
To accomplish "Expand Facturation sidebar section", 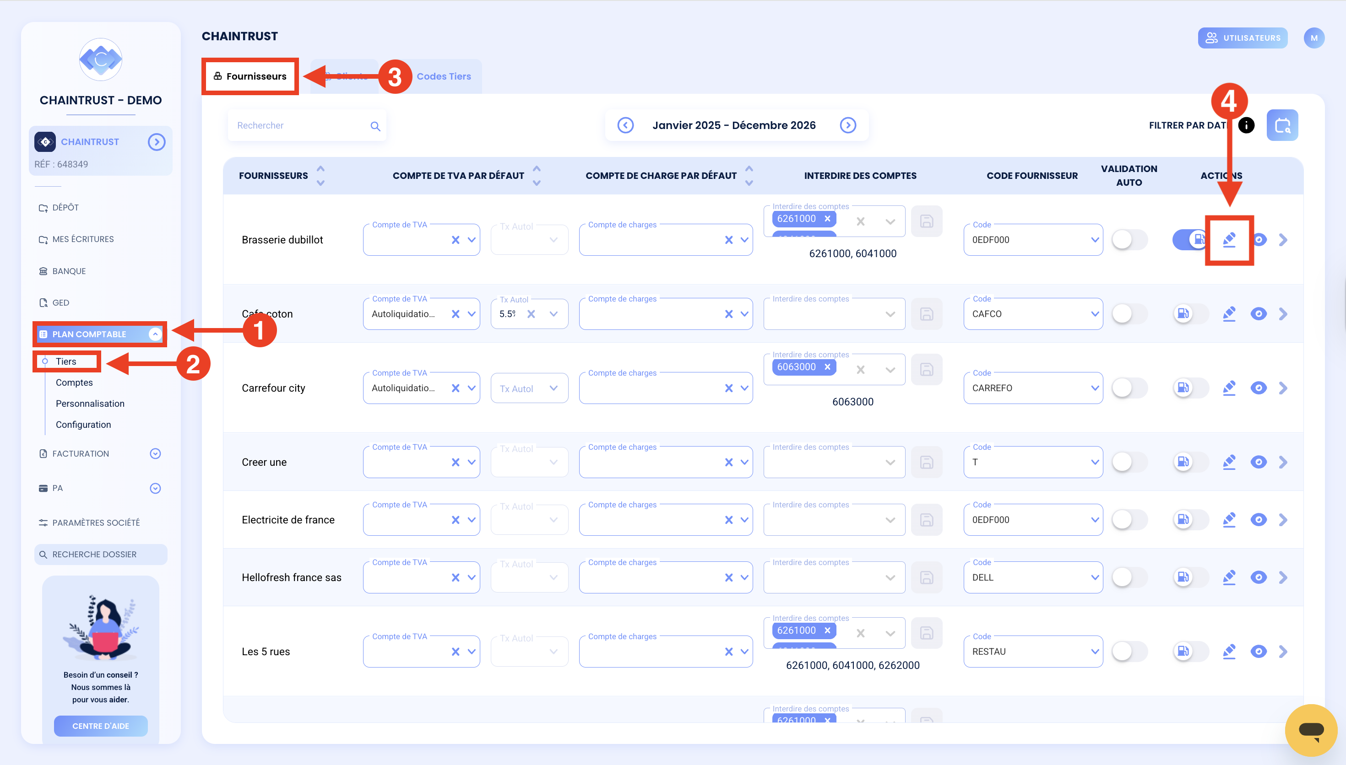I will click(x=155, y=453).
